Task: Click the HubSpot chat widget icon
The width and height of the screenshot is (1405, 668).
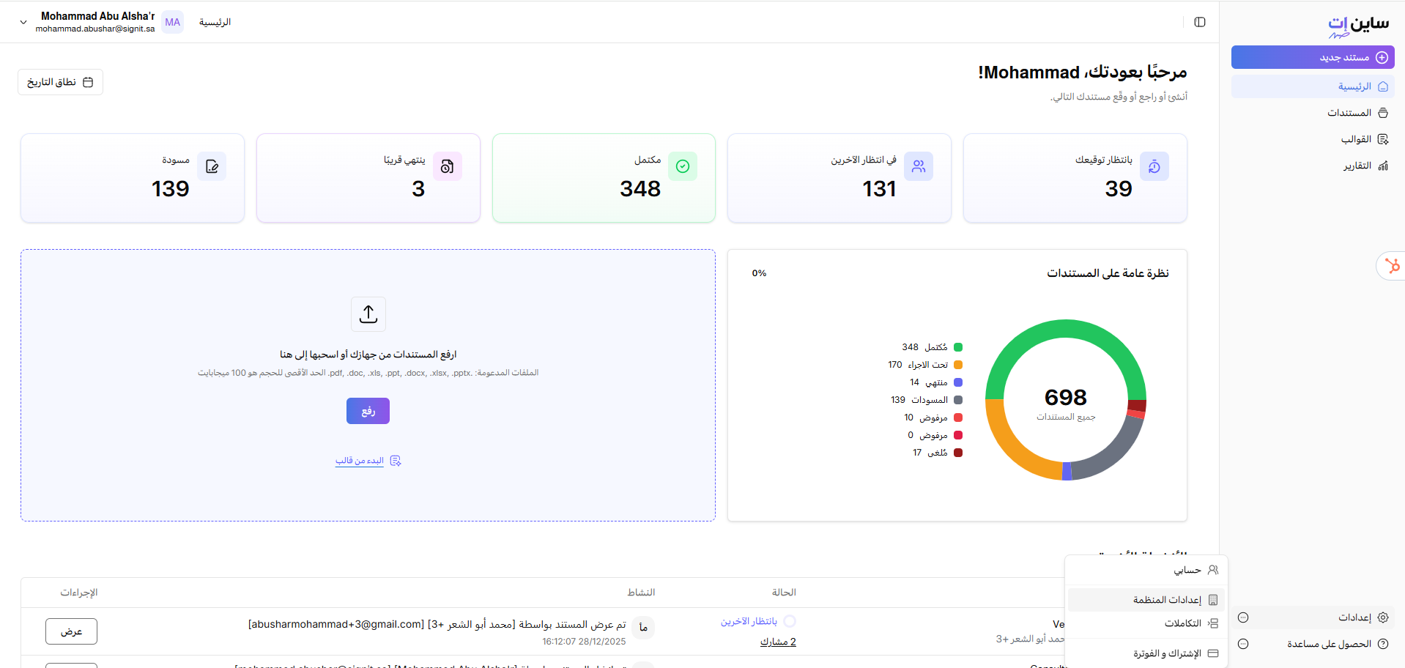Action: pyautogui.click(x=1392, y=266)
